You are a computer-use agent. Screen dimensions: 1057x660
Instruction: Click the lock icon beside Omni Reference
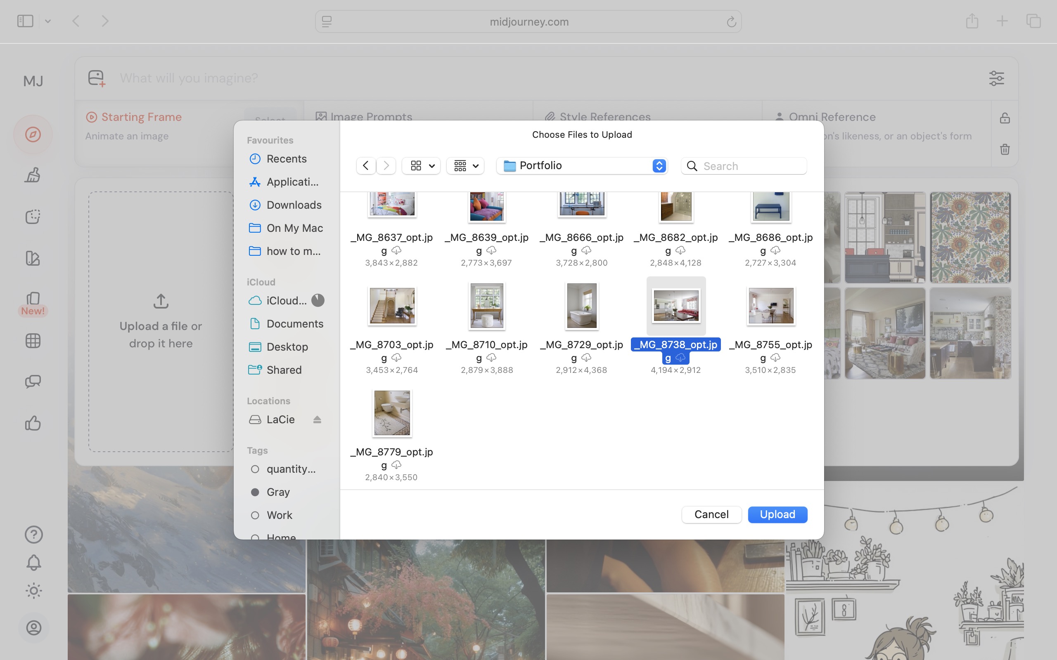(1005, 118)
